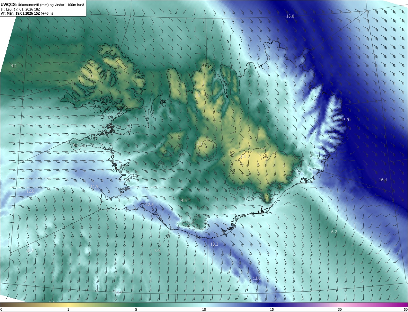Click the title text 'Úrkomumætti (mm) og vindur i 100m hæð'
Screen dimensions: 408x312
point(51,4)
